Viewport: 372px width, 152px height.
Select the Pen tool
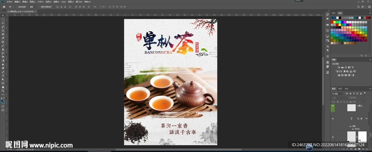[3, 71]
